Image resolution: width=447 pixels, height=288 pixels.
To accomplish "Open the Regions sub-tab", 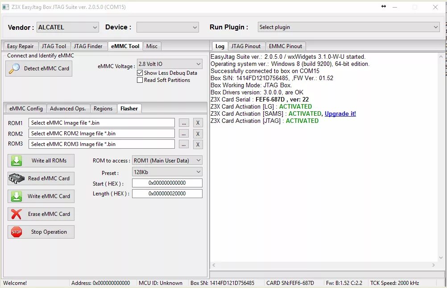I will (103, 109).
